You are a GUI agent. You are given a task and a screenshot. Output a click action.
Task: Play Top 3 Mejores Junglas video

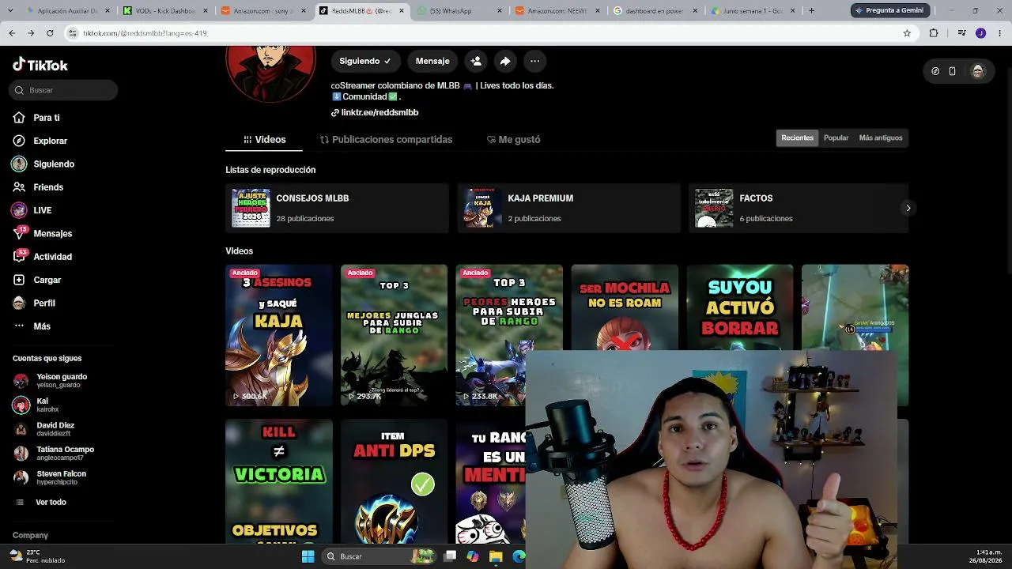(x=394, y=335)
